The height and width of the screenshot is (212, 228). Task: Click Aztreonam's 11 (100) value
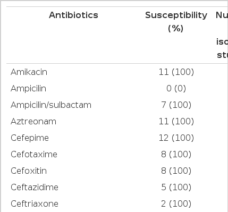point(176,121)
